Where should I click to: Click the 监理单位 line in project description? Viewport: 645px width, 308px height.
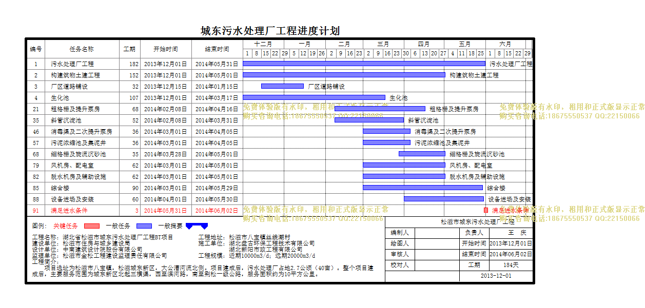pyautogui.click(x=100, y=255)
